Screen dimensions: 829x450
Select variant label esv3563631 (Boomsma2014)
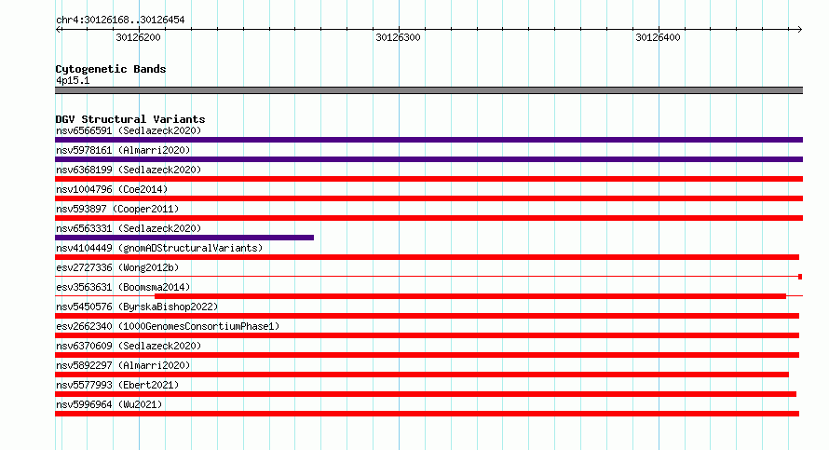pos(123,287)
